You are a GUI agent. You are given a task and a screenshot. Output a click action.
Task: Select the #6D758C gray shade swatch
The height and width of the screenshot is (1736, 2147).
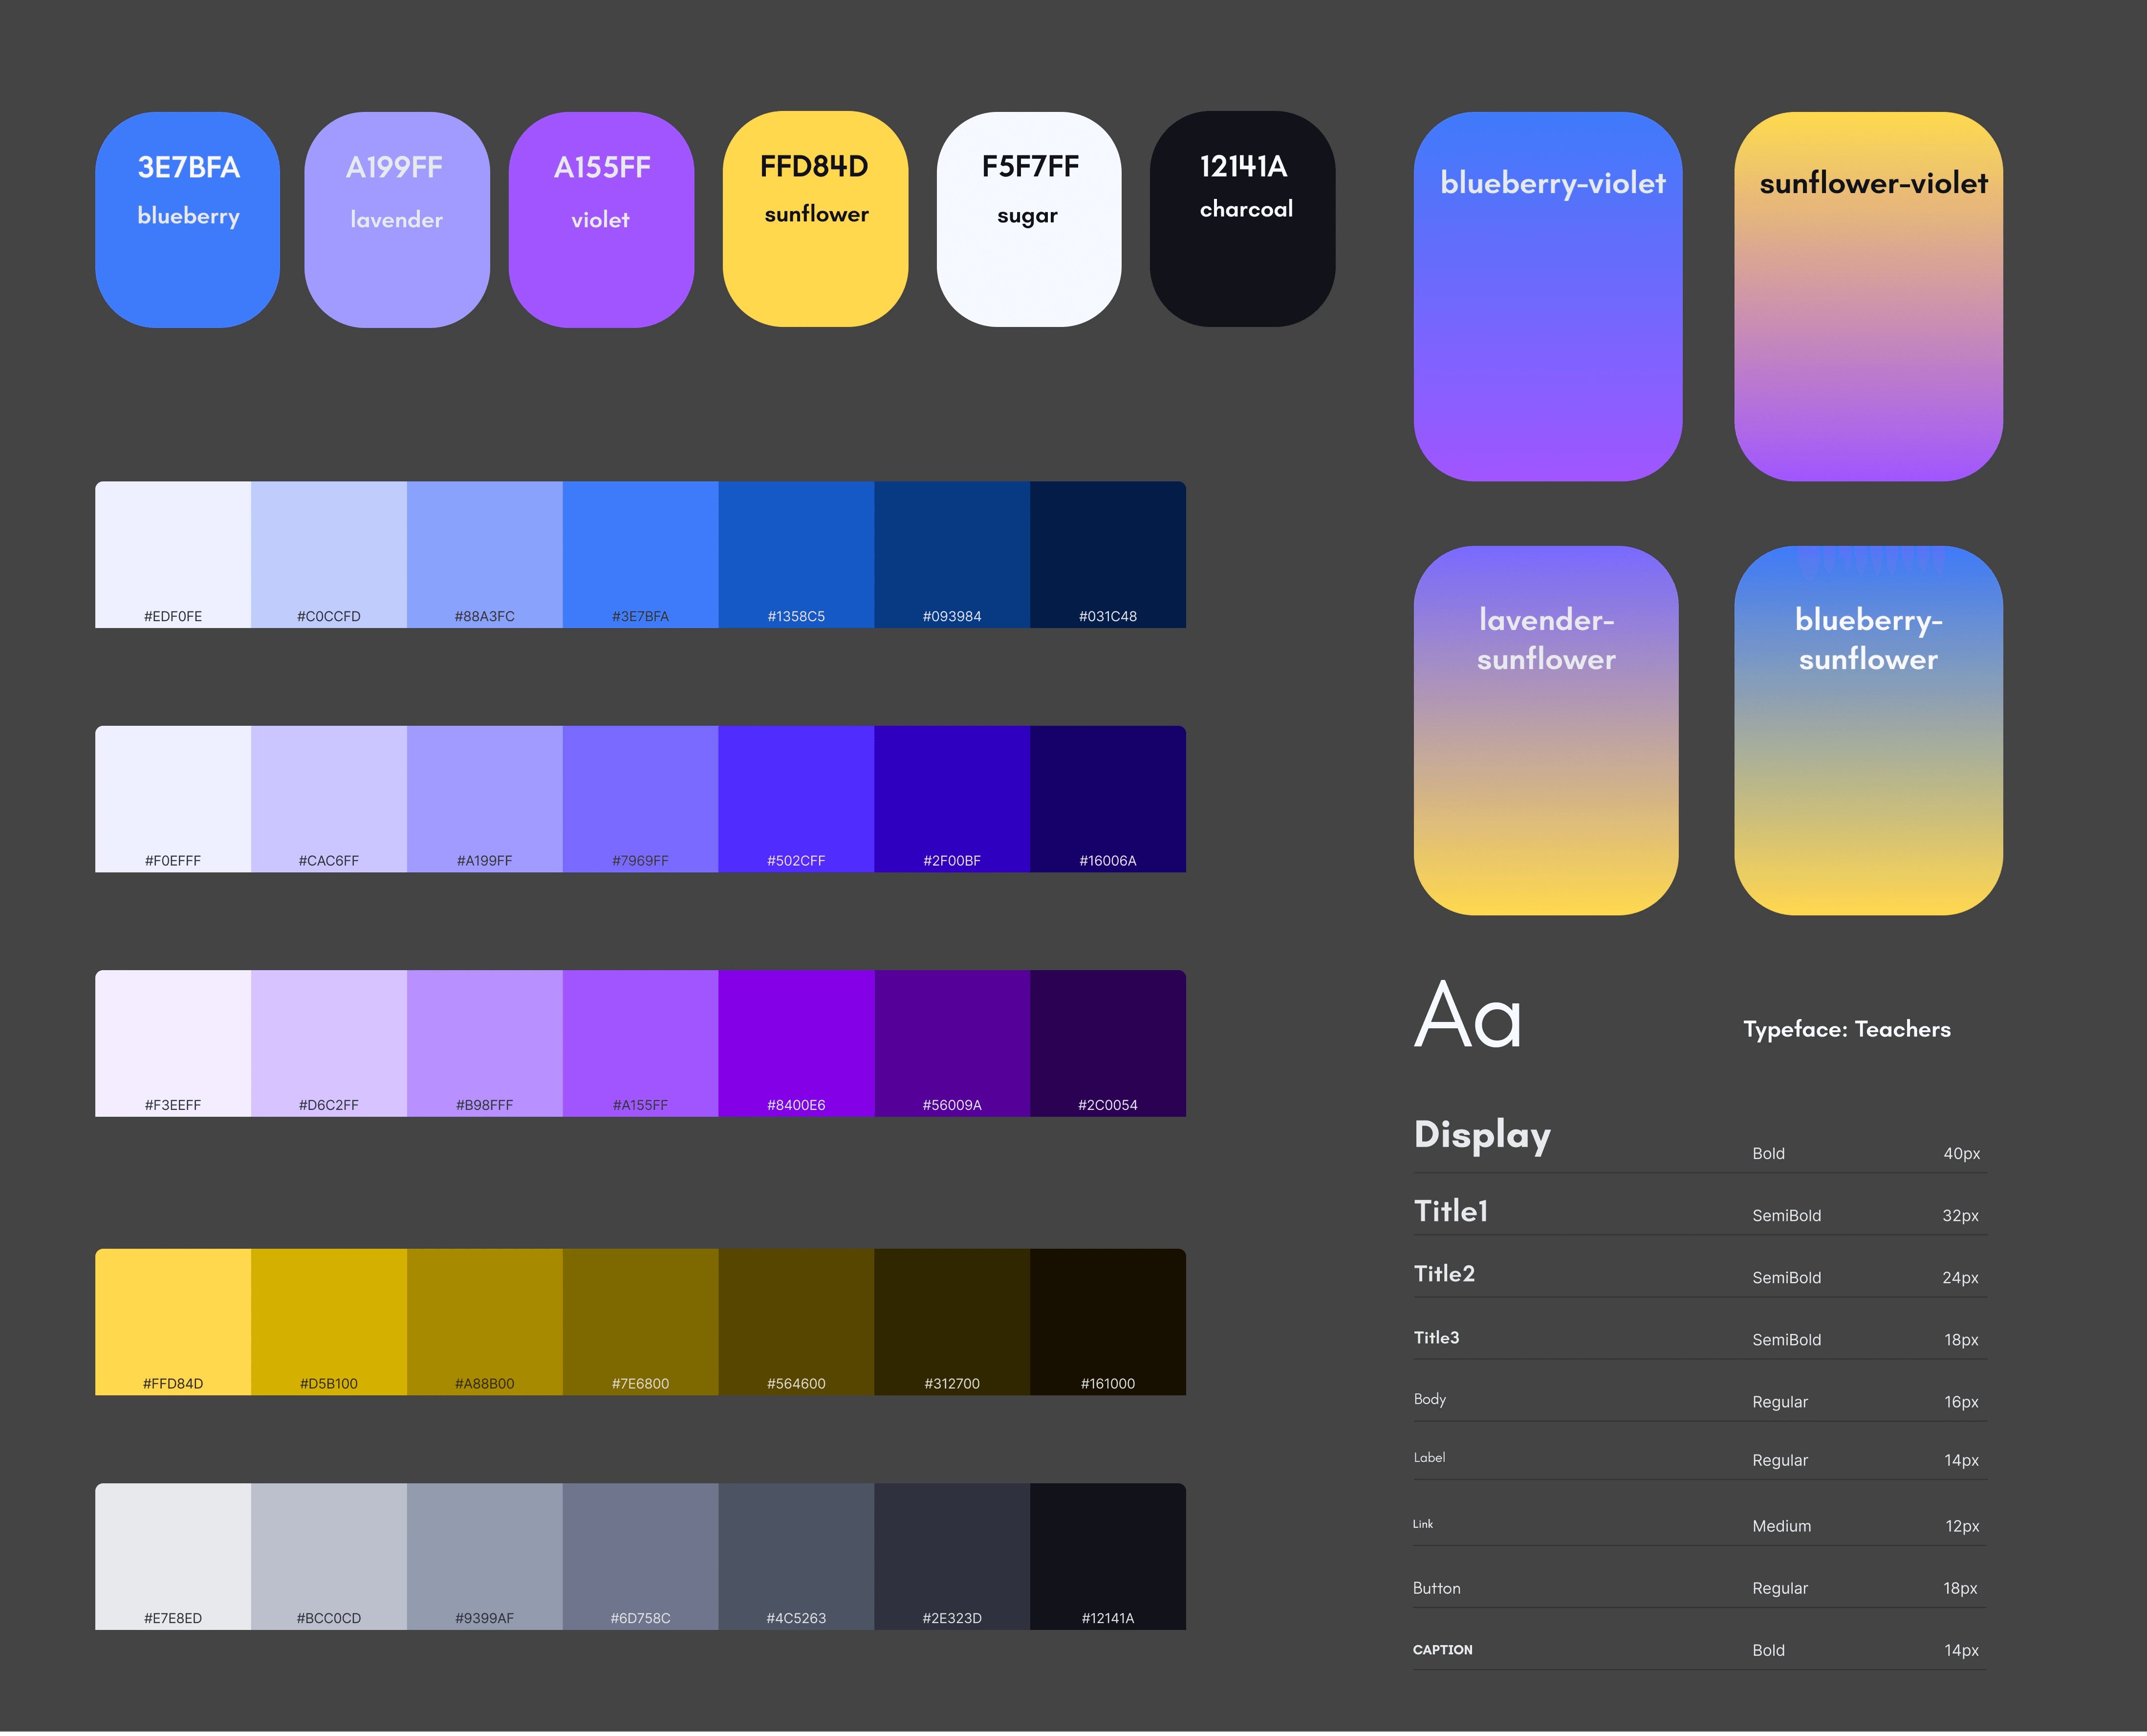pos(640,1556)
